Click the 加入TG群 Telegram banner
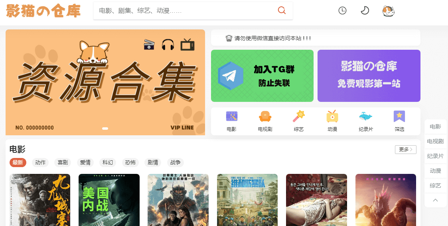Screen dimensions: 448x226 click(x=262, y=76)
